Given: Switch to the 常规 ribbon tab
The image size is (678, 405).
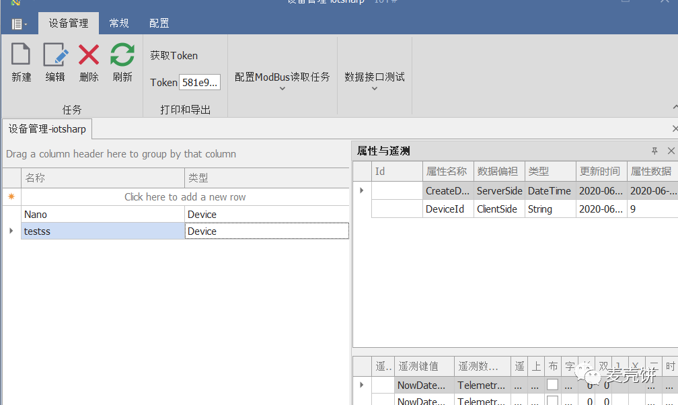Looking at the screenshot, I should point(119,24).
